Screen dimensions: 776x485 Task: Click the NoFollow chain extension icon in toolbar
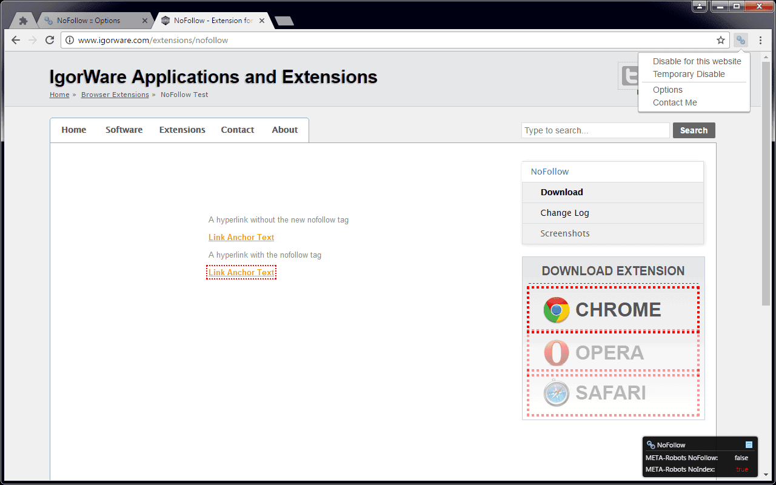[740, 39]
